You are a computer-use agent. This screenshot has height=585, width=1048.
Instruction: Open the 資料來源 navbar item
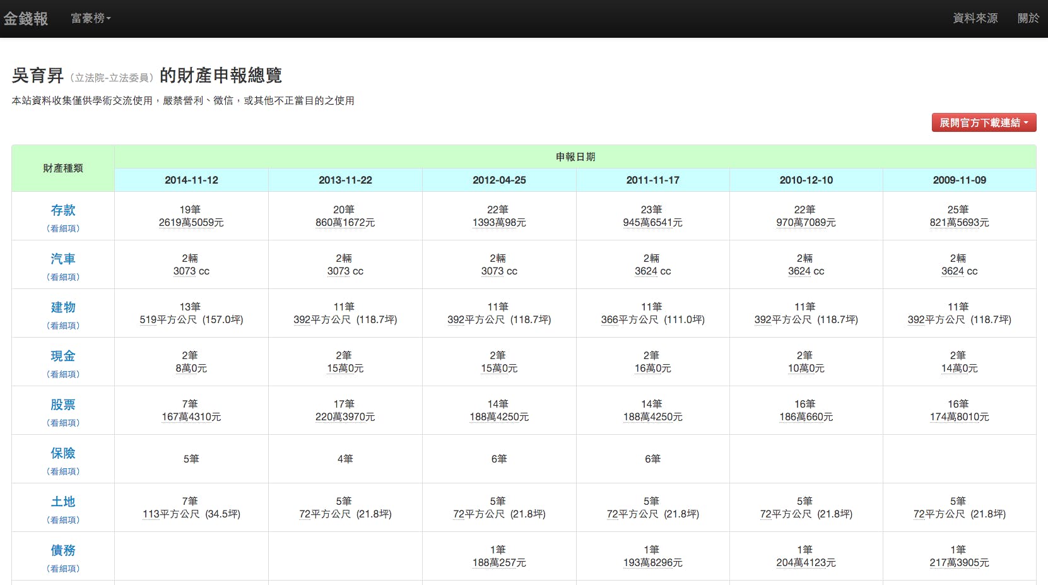[x=974, y=18]
